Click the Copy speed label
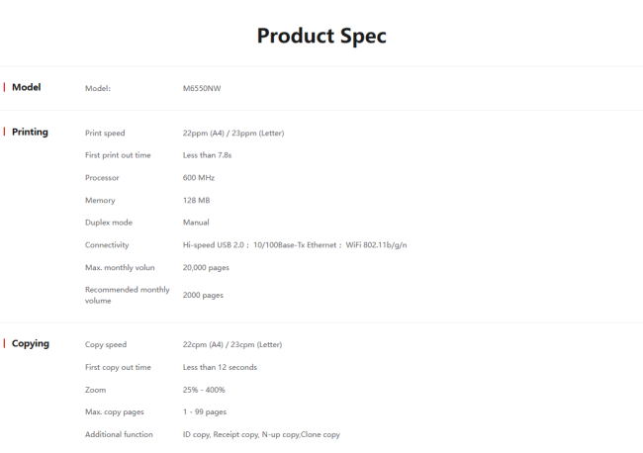643x453 pixels. point(106,344)
